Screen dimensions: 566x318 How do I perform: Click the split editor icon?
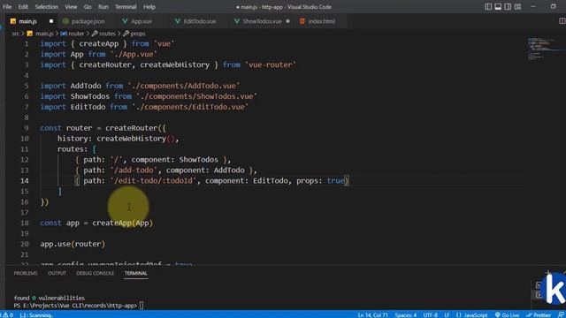coord(562,21)
